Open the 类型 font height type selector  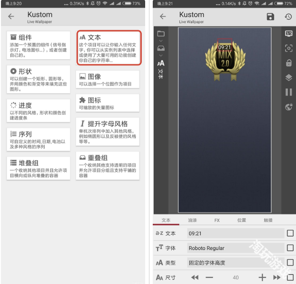click(x=235, y=263)
